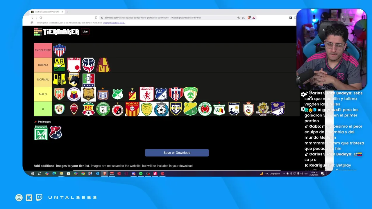Click the Live badge next to TierMaker
Viewport: 372px width, 209px height.
pos(85,32)
